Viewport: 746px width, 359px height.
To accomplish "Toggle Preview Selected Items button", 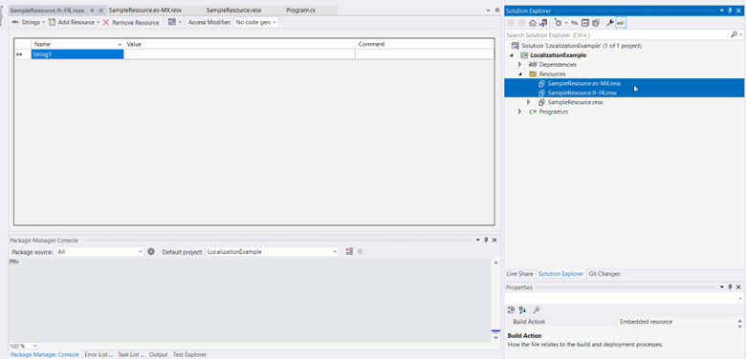I will pos(621,23).
